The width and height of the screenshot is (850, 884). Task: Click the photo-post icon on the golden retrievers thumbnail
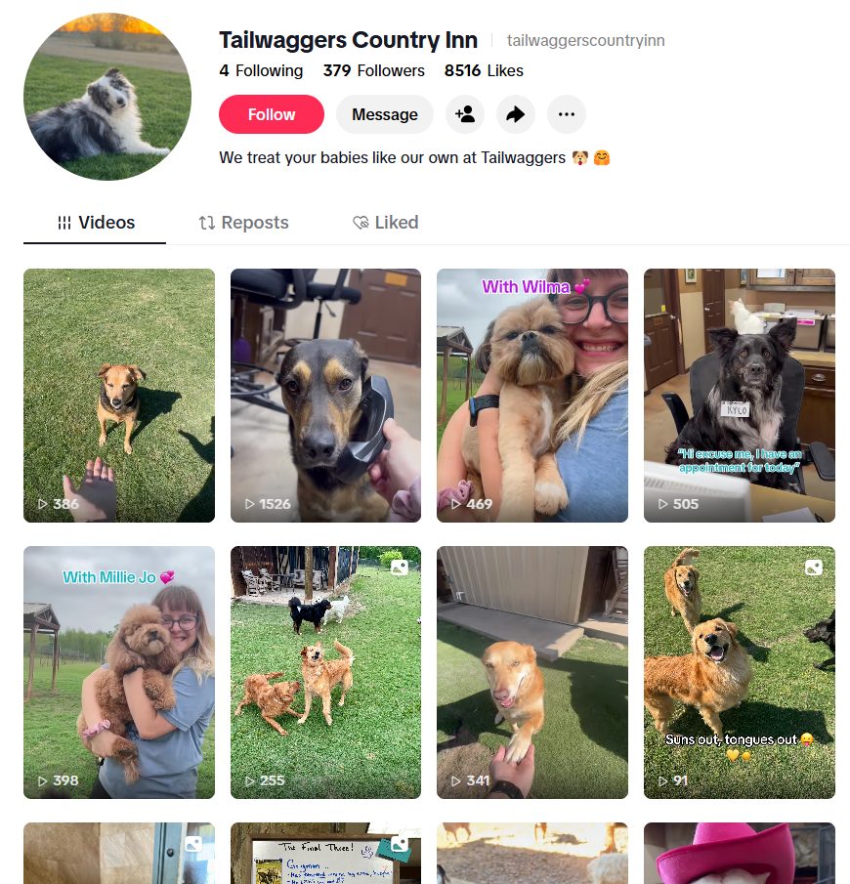coord(400,568)
